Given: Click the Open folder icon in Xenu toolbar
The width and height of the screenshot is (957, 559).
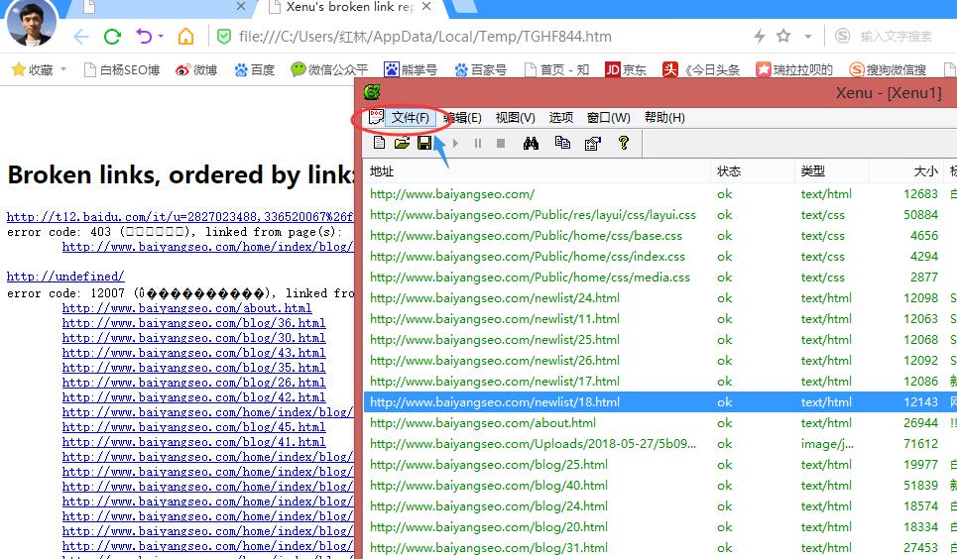Looking at the screenshot, I should click(x=402, y=143).
